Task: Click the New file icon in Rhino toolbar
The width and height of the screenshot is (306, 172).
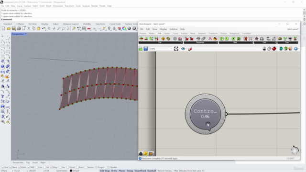Action: [3, 29]
